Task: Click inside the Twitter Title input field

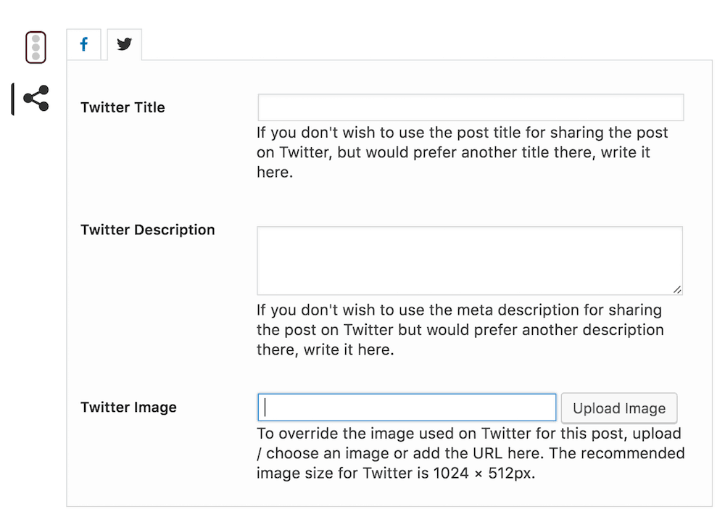Action: click(470, 107)
